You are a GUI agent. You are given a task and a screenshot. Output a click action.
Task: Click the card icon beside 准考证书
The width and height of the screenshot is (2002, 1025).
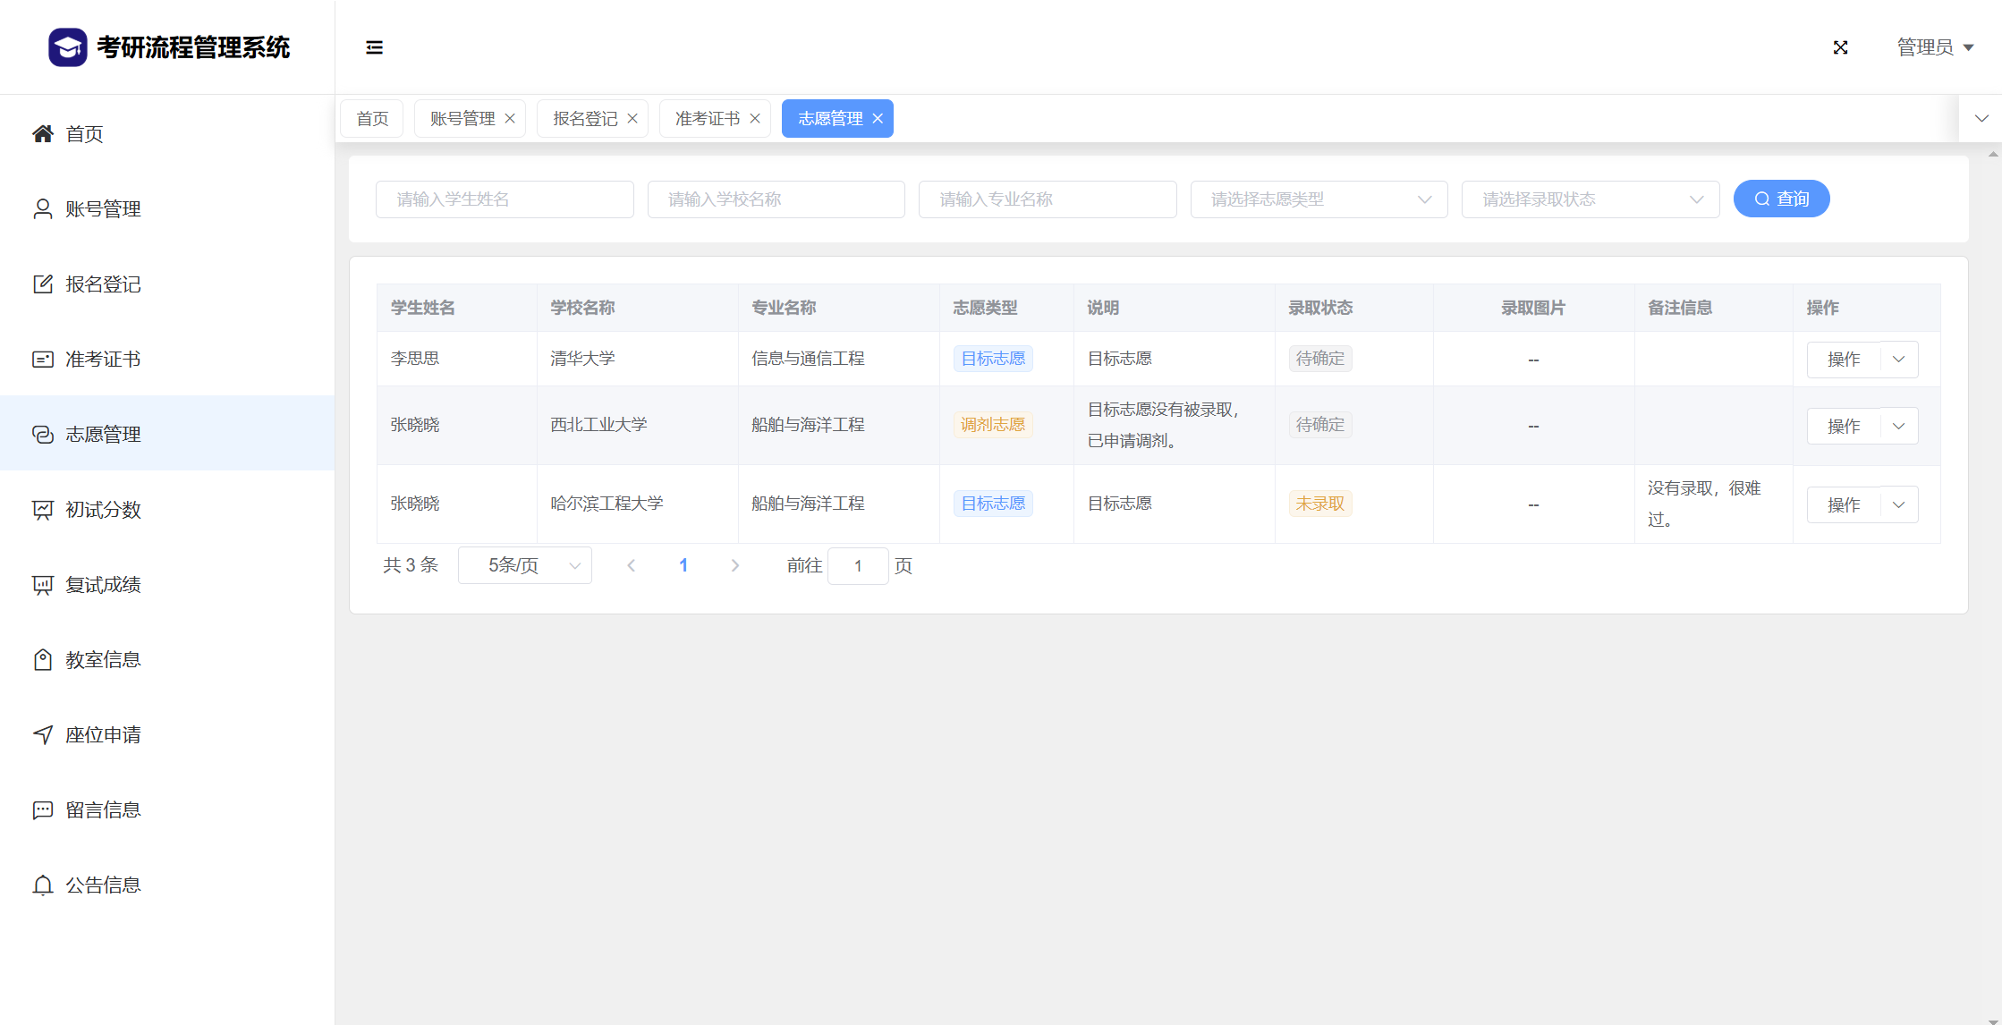42,360
